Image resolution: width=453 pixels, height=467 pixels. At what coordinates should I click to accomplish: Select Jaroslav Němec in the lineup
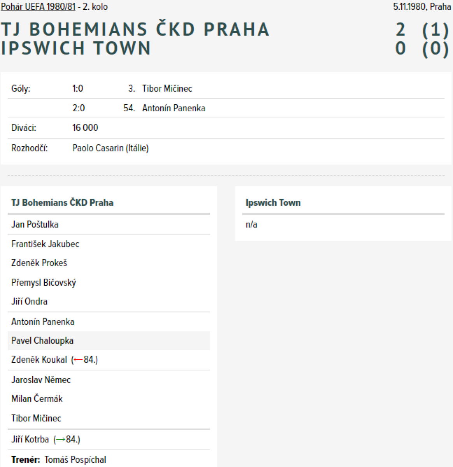41,380
